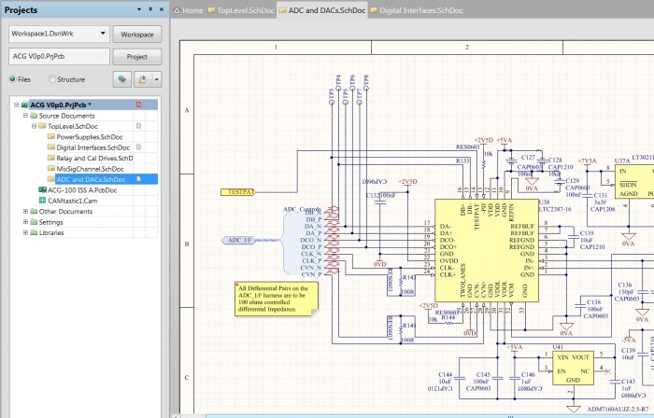Click the document status icon beside TopLevel.SchDoc
Image resolution: width=654 pixels, height=418 pixels.
click(138, 126)
